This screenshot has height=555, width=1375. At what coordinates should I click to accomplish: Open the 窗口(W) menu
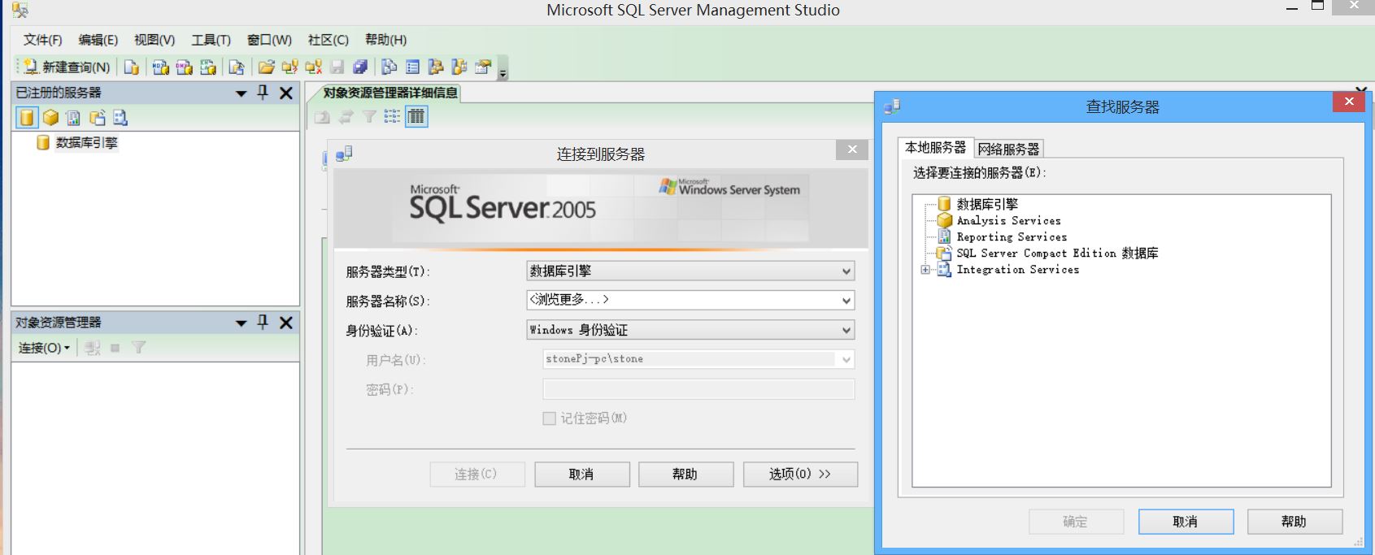tap(269, 40)
